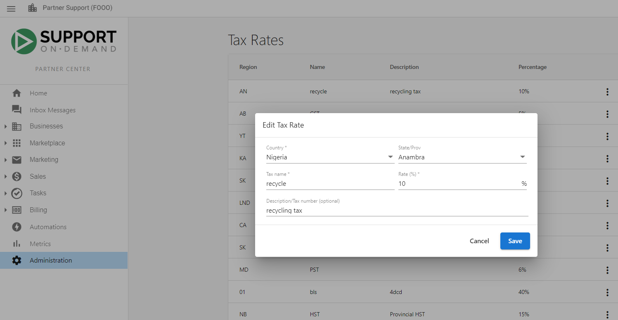Expand the Businesses tree item

point(6,126)
